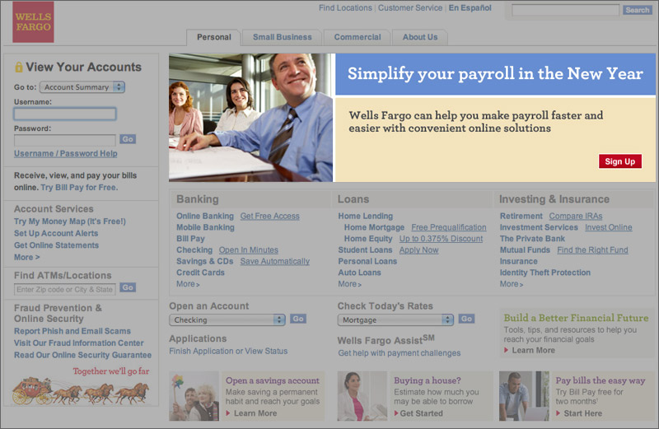
Task: Click Invest Online
Action: (x=608, y=227)
